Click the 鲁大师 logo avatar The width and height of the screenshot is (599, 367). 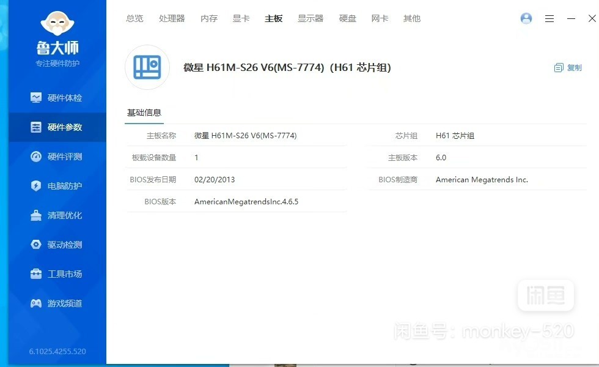click(57, 23)
